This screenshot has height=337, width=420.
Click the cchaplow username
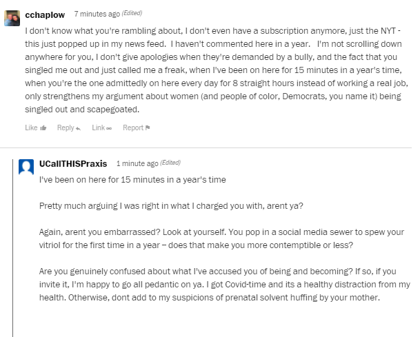coord(46,14)
